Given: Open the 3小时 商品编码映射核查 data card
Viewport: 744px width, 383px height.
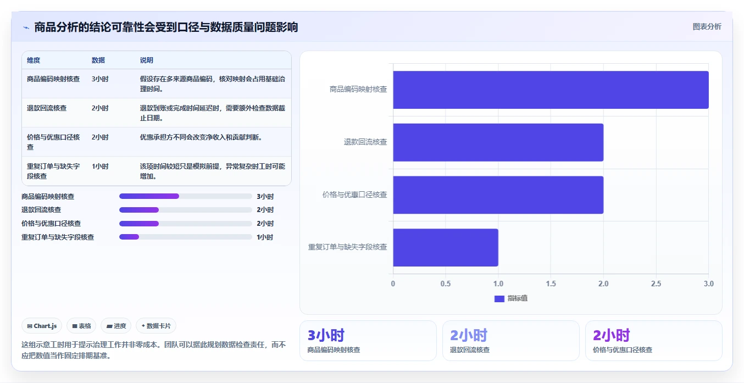Looking at the screenshot, I should [368, 341].
